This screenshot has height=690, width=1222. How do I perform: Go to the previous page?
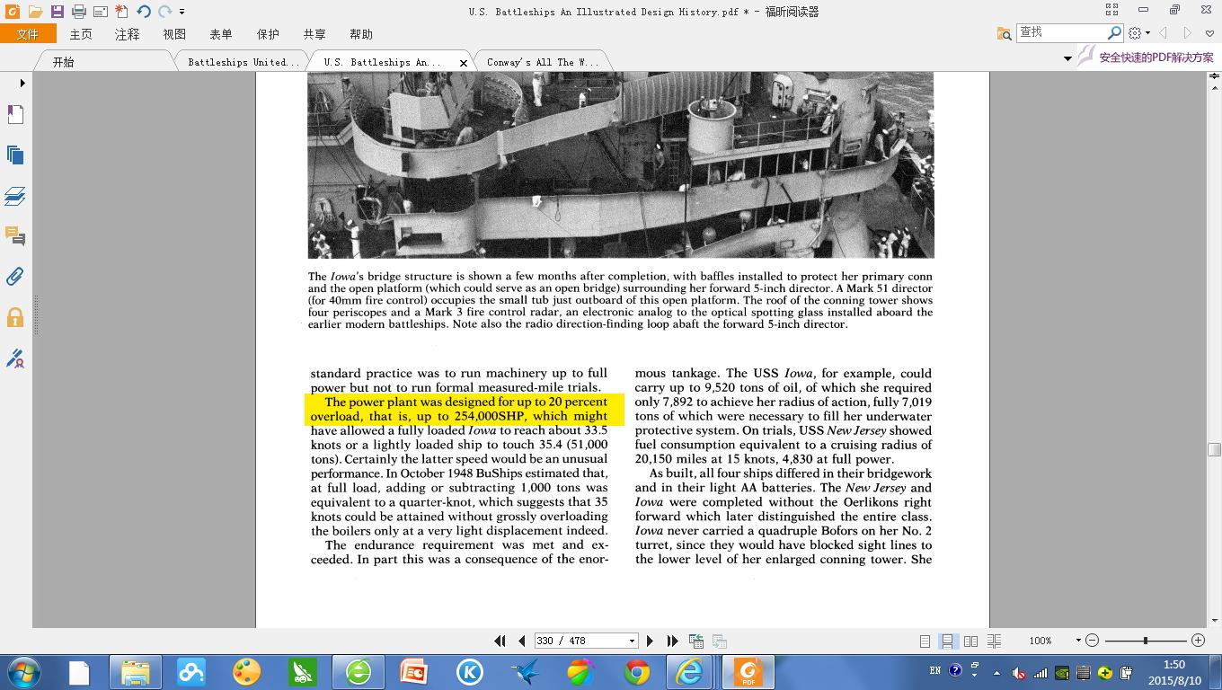[x=522, y=641]
